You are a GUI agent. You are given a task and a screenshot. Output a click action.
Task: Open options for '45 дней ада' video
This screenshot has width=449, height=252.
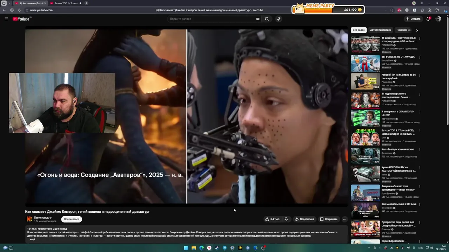coord(420,38)
